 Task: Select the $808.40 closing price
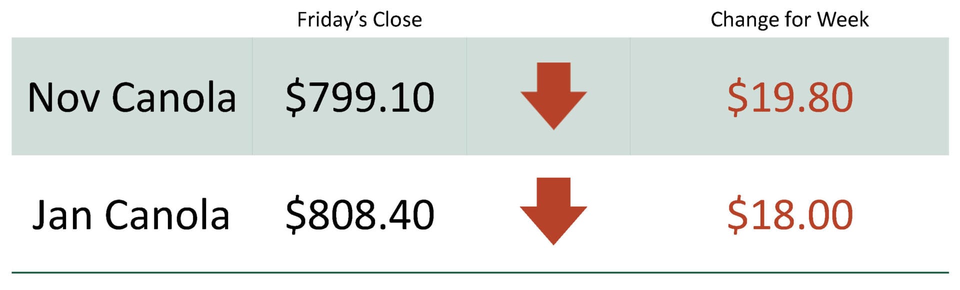coord(360,215)
